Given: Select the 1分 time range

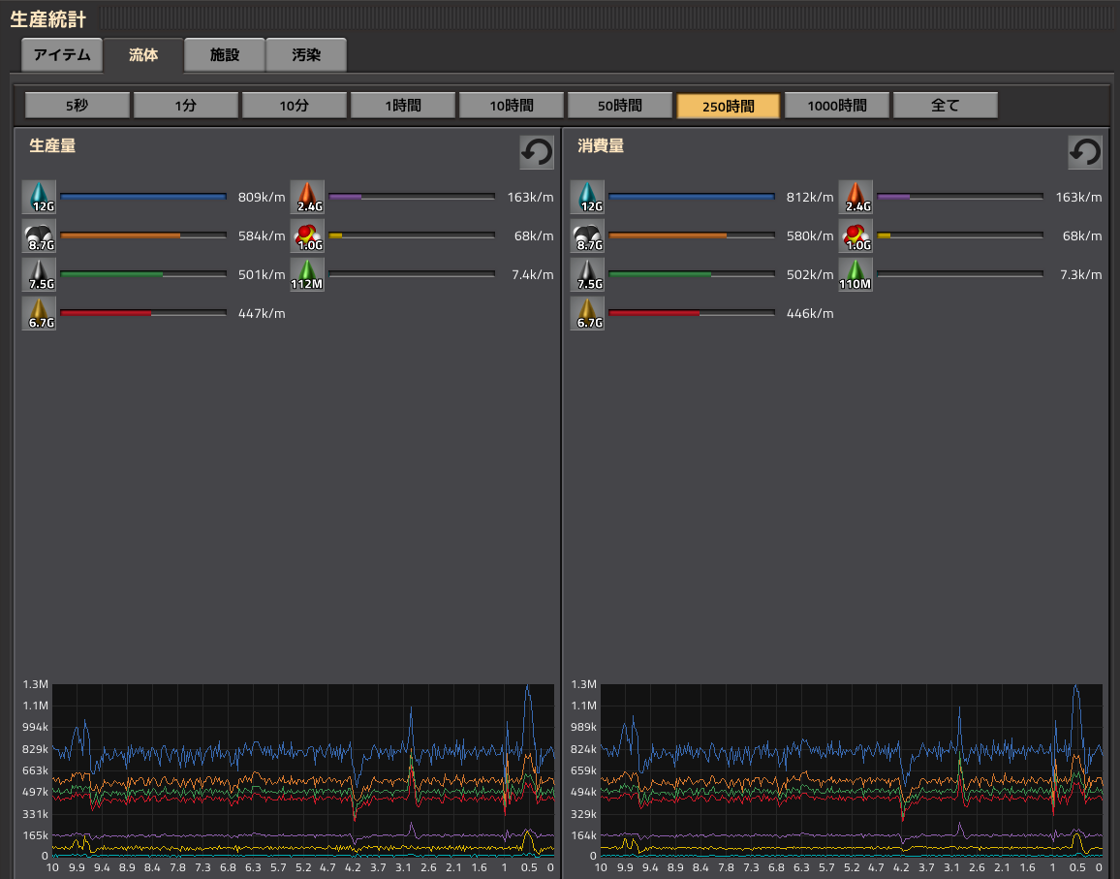Looking at the screenshot, I should pyautogui.click(x=186, y=105).
